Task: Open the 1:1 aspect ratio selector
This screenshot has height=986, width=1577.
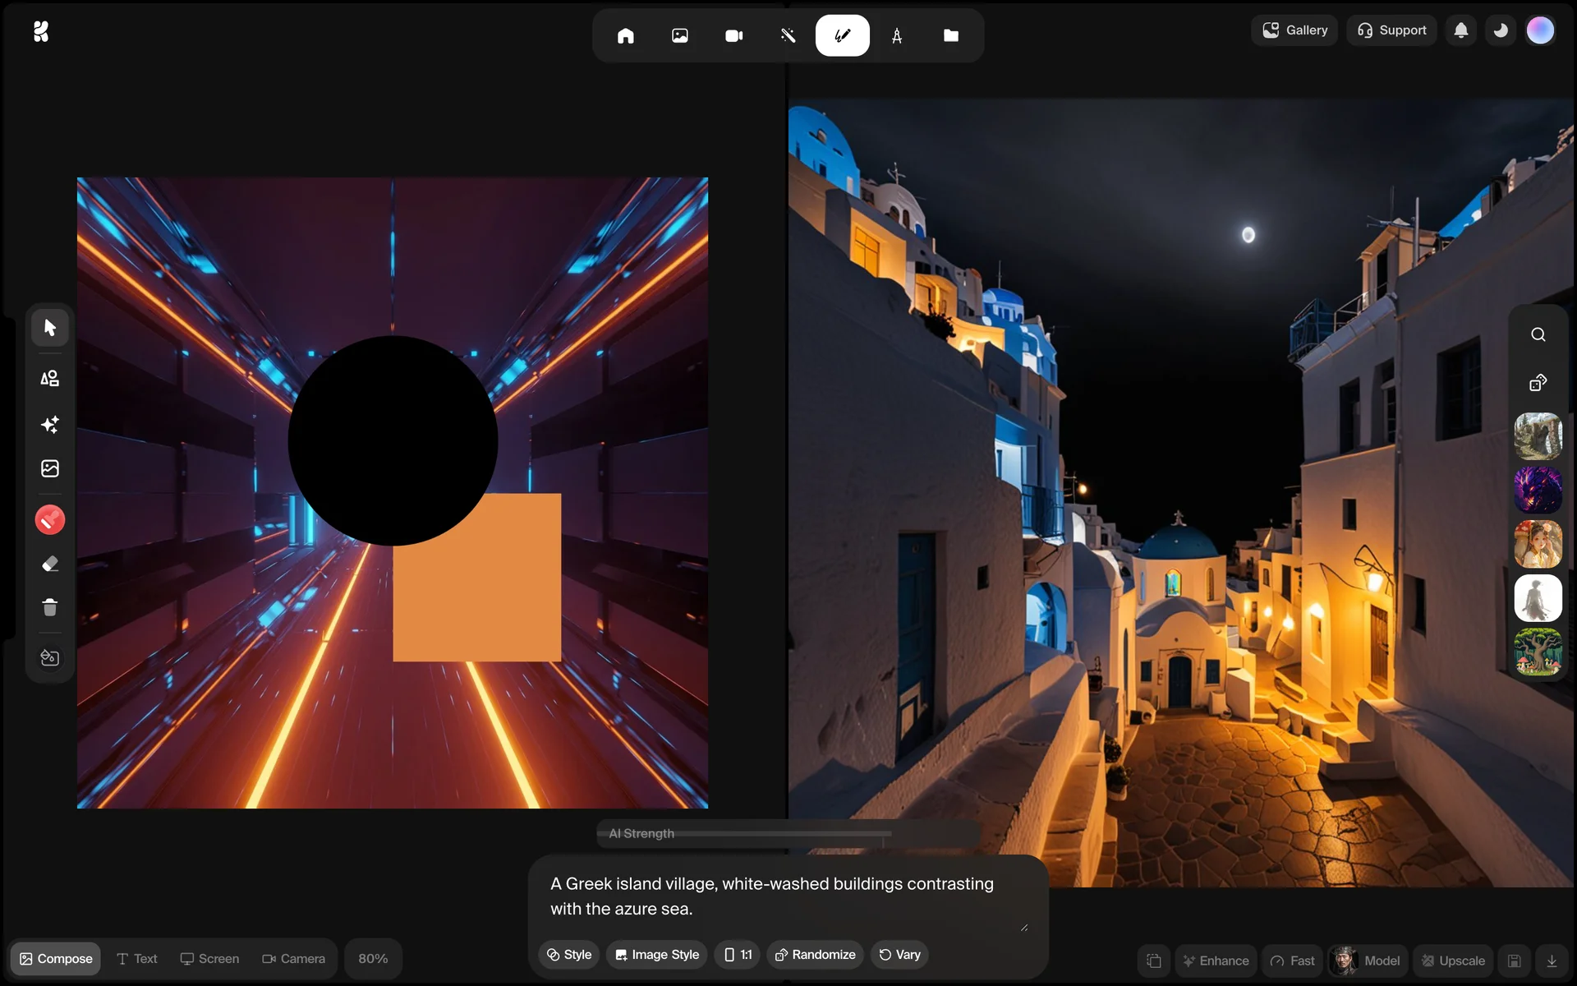Action: coord(738,955)
